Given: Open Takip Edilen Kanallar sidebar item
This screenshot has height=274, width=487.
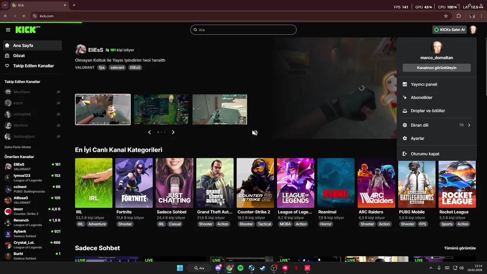Looking at the screenshot, I should 32,66.
